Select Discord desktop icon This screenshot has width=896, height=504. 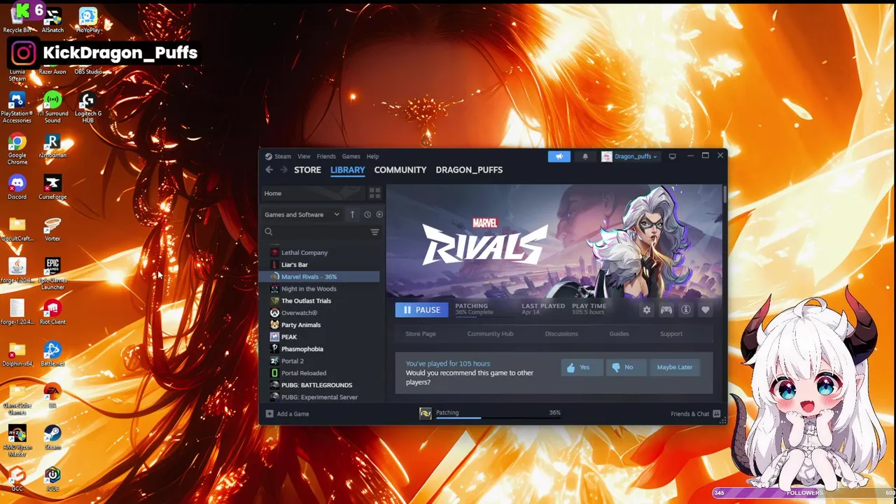tap(17, 188)
